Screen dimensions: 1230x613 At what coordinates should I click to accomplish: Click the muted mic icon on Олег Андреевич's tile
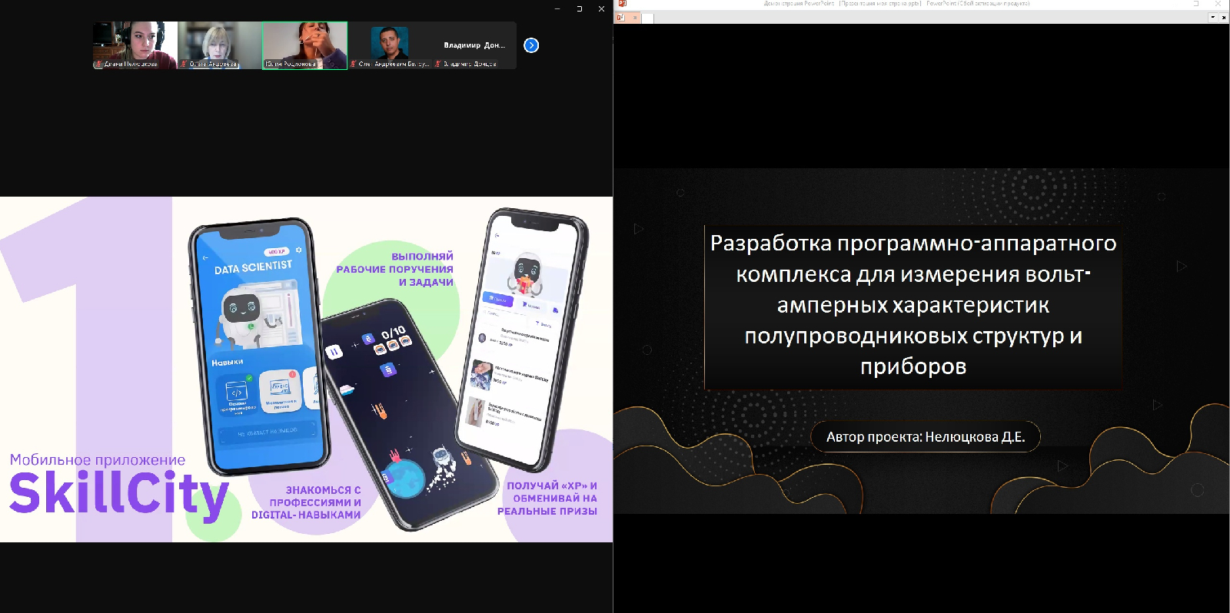tap(353, 65)
